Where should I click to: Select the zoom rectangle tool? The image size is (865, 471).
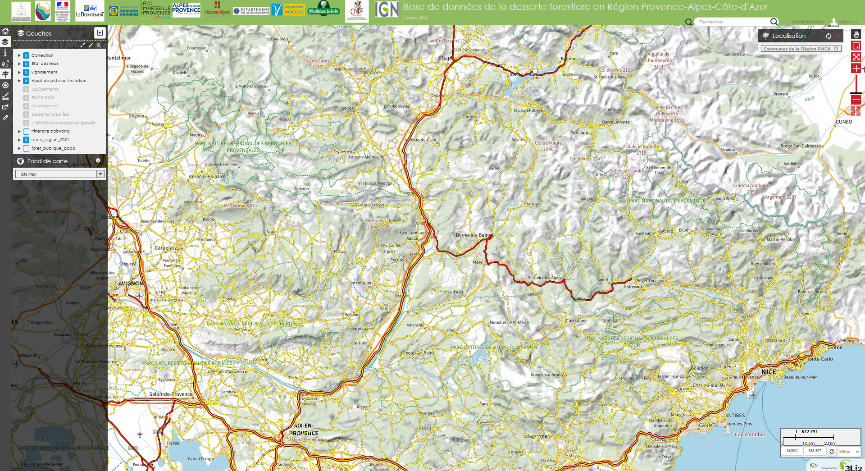tap(856, 46)
